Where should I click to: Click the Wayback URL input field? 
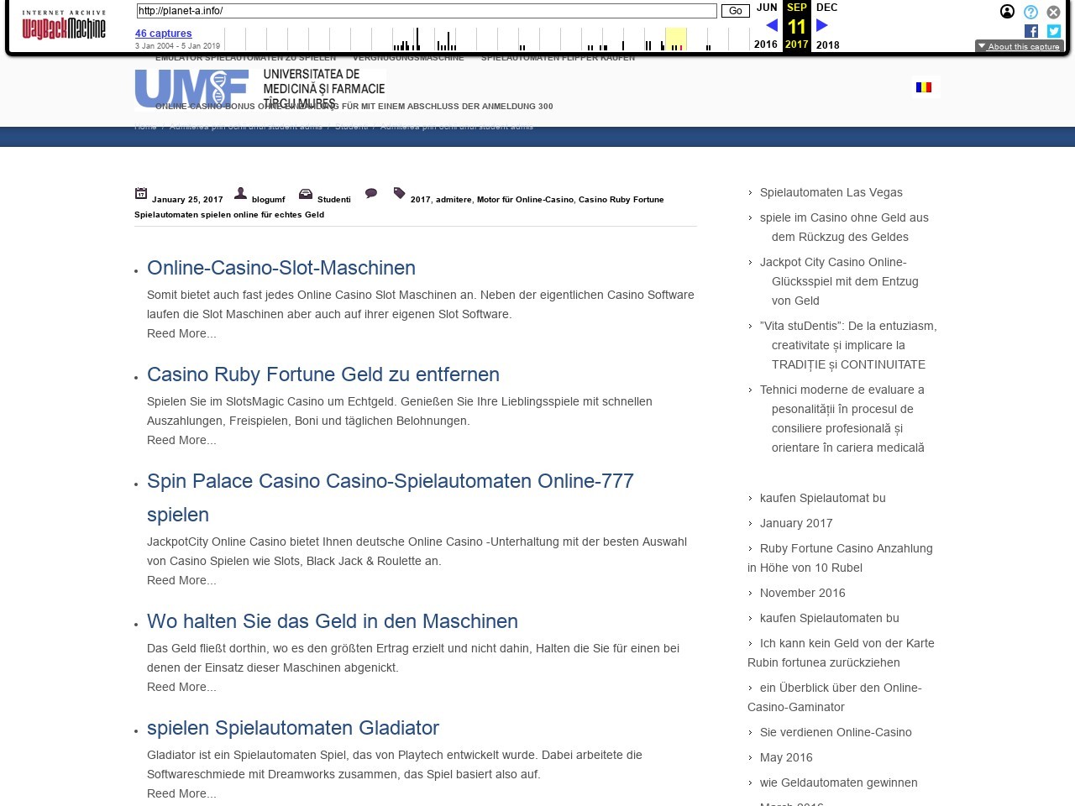click(x=427, y=11)
